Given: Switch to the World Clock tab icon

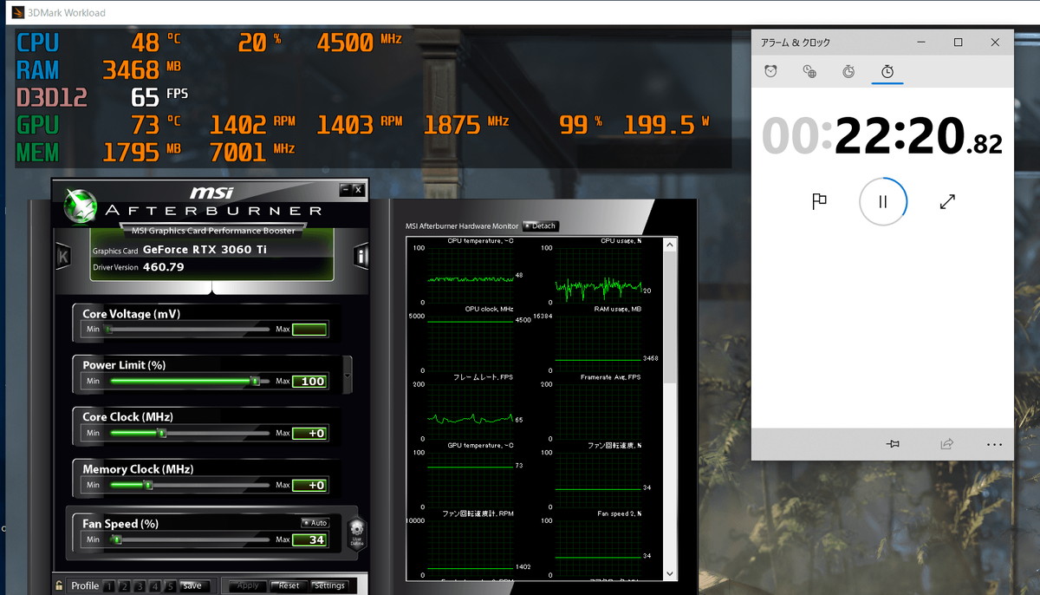Looking at the screenshot, I should pos(809,71).
